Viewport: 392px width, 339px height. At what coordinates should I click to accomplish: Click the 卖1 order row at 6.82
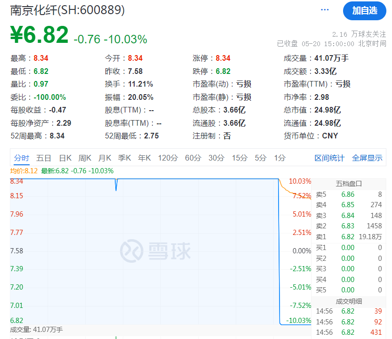[x=349, y=237]
